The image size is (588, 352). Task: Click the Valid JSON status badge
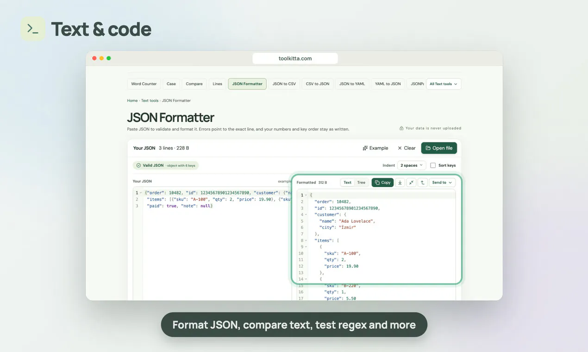166,165
